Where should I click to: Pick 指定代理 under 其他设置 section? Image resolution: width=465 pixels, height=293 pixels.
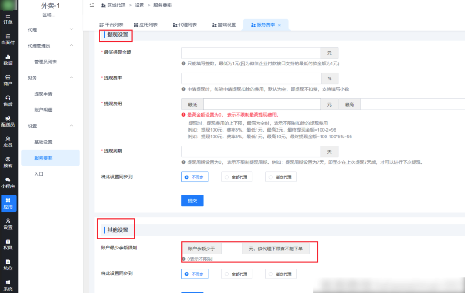point(281,274)
